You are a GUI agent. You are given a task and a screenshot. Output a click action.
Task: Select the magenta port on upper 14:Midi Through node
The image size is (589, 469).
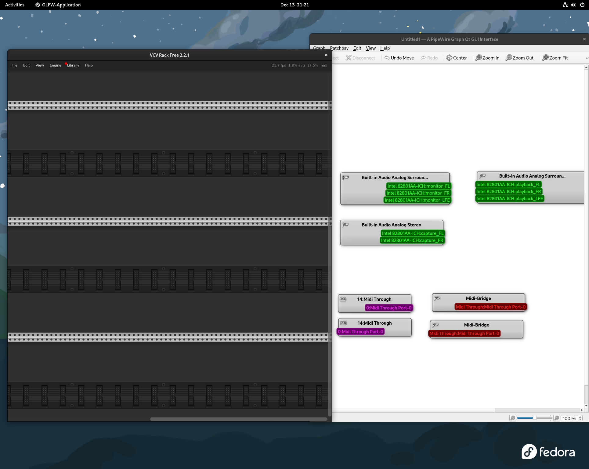[x=389, y=308]
